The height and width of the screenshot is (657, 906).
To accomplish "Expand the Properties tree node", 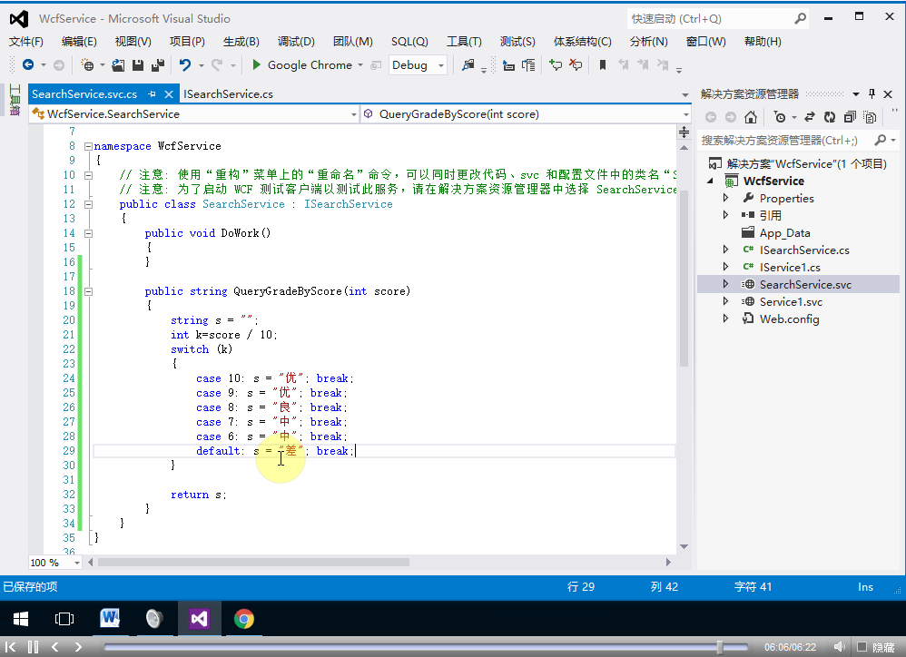I will pos(725,198).
